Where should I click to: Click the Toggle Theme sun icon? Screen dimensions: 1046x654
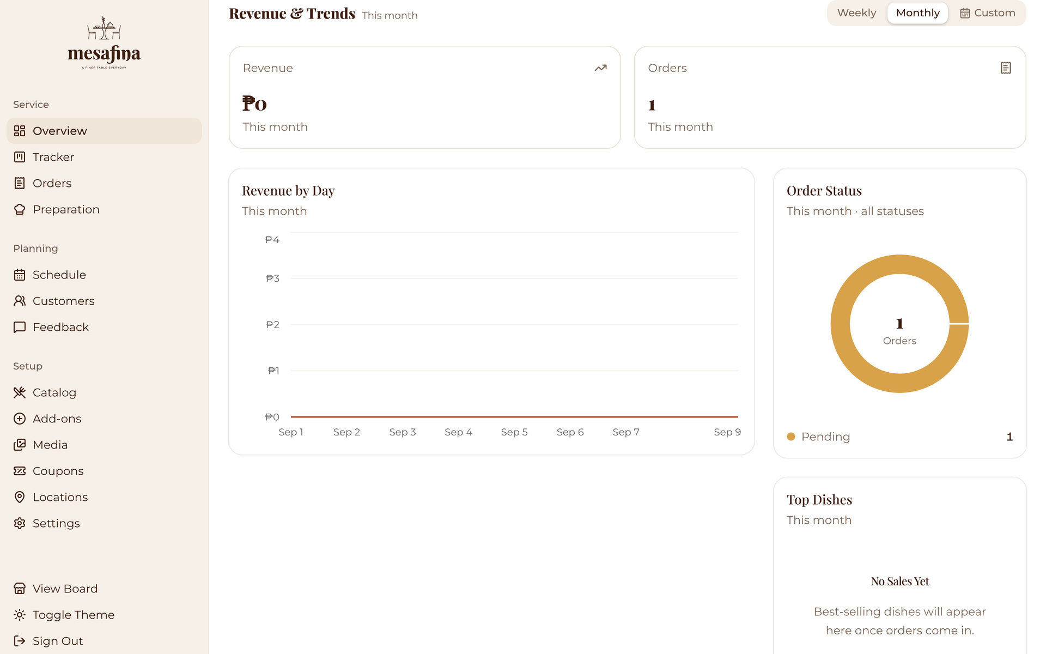click(20, 615)
